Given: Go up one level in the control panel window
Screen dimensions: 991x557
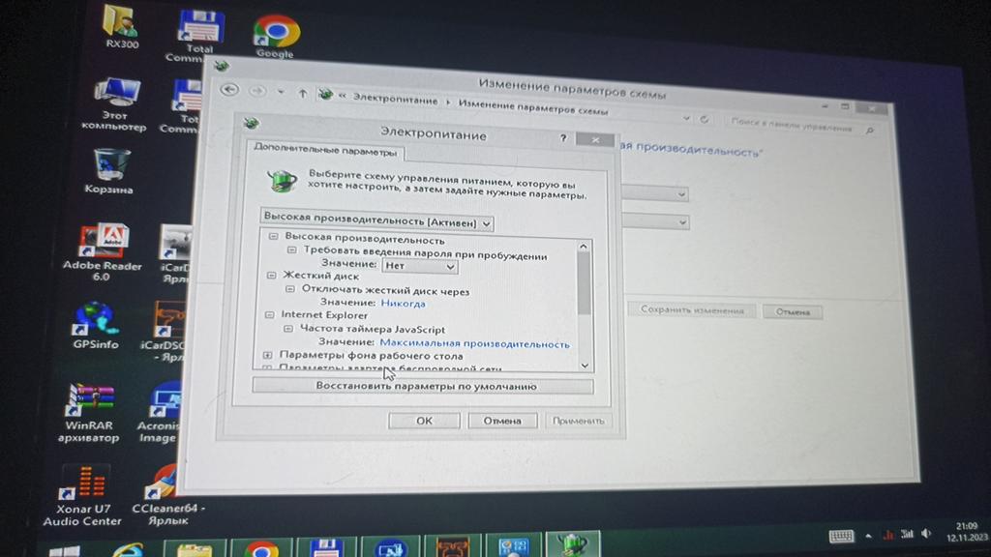Looking at the screenshot, I should tap(303, 94).
